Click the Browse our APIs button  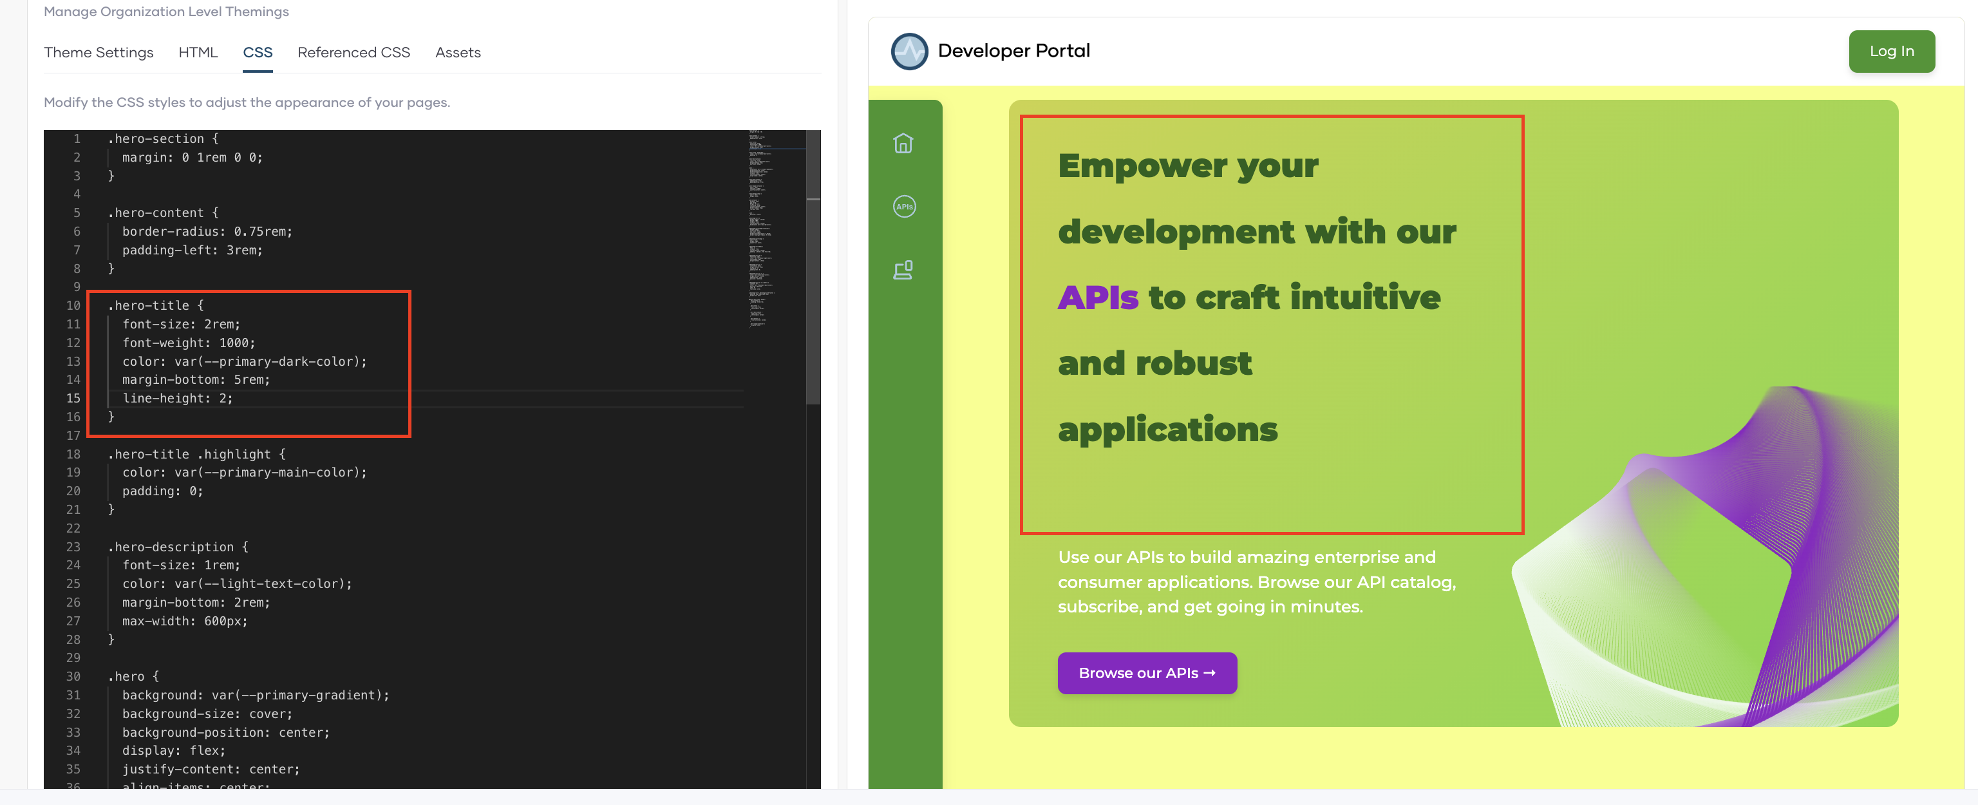pos(1146,673)
